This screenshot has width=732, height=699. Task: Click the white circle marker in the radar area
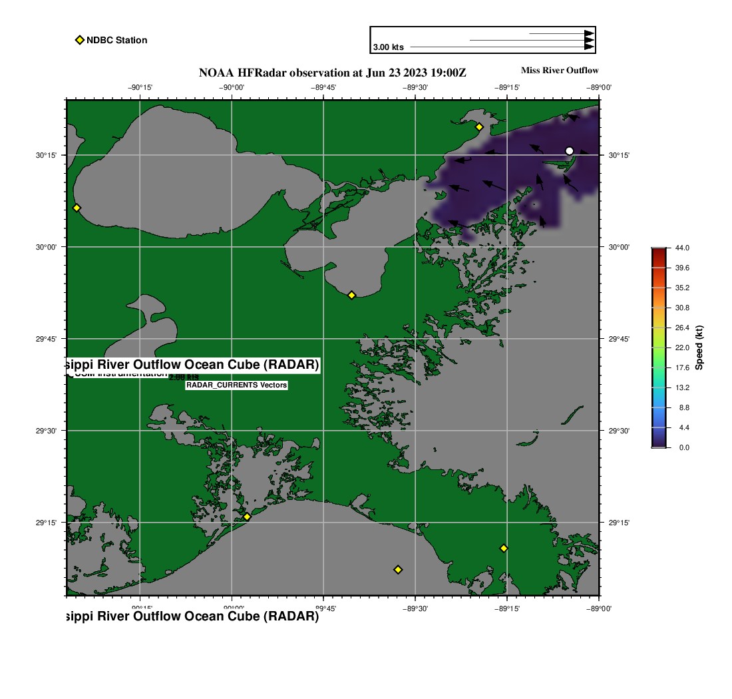(x=569, y=150)
